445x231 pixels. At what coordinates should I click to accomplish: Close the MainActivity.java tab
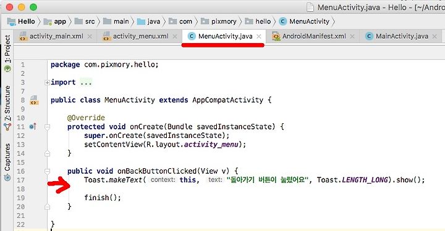coord(434,36)
